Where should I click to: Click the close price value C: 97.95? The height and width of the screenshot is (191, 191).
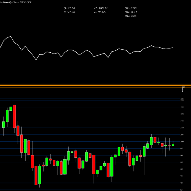tap(69, 12)
